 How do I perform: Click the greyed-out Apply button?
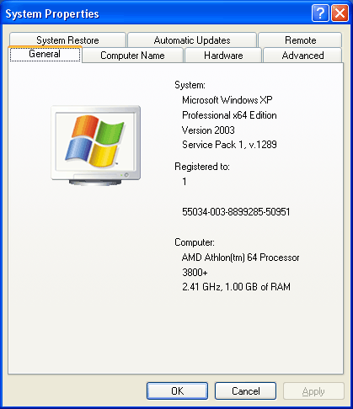[313, 390]
